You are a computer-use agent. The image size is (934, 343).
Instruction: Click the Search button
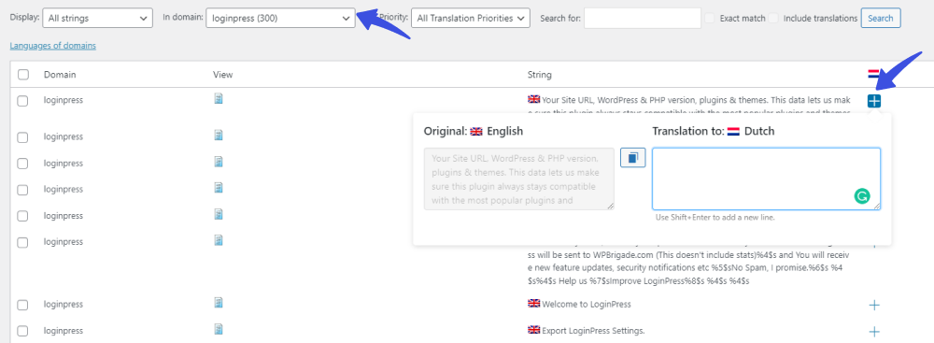881,19
